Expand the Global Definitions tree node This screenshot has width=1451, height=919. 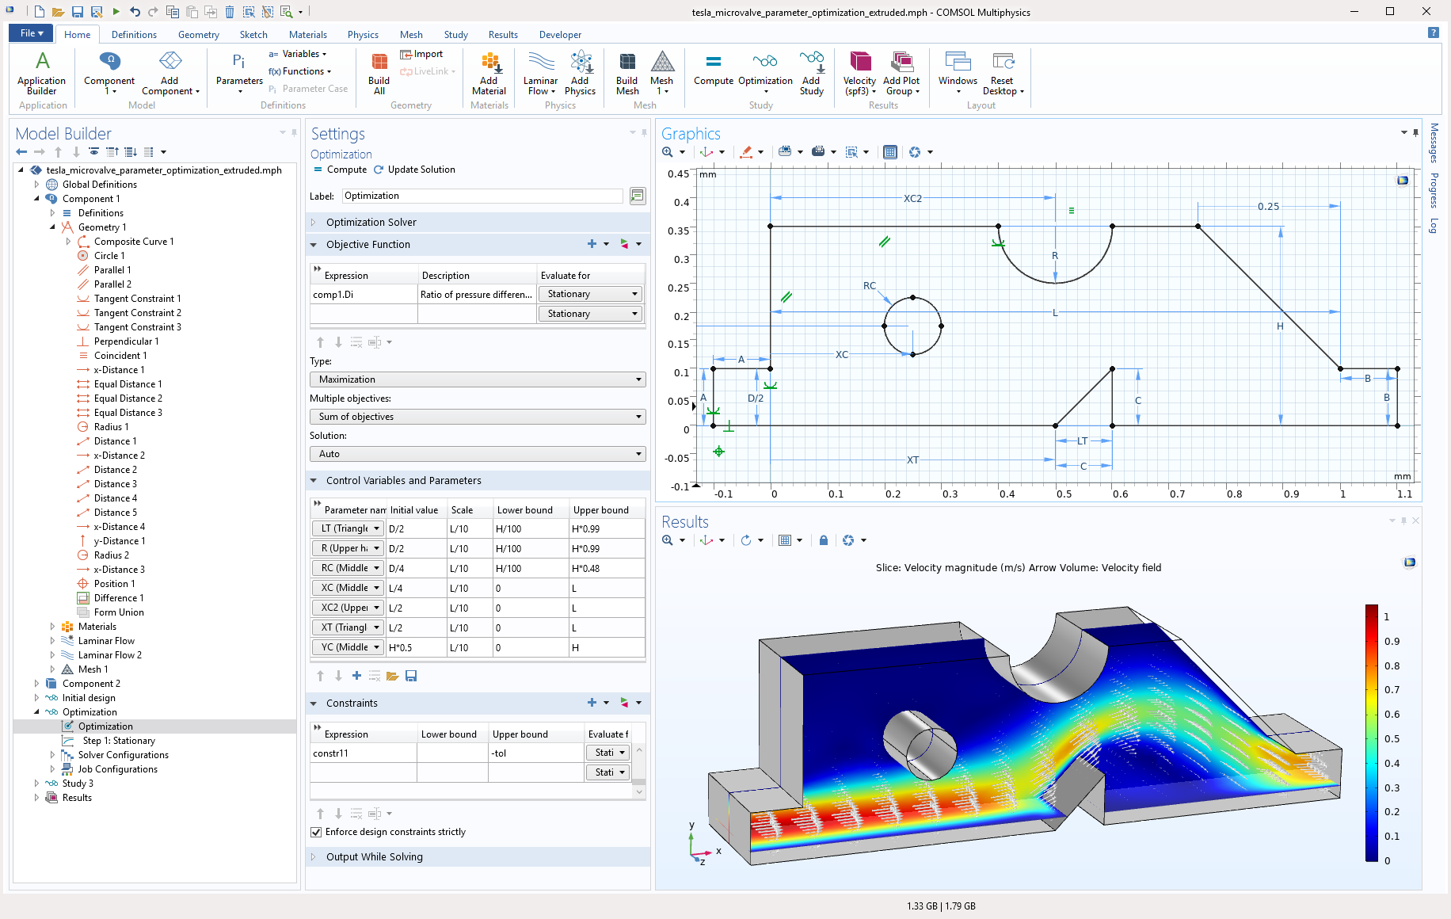36,184
